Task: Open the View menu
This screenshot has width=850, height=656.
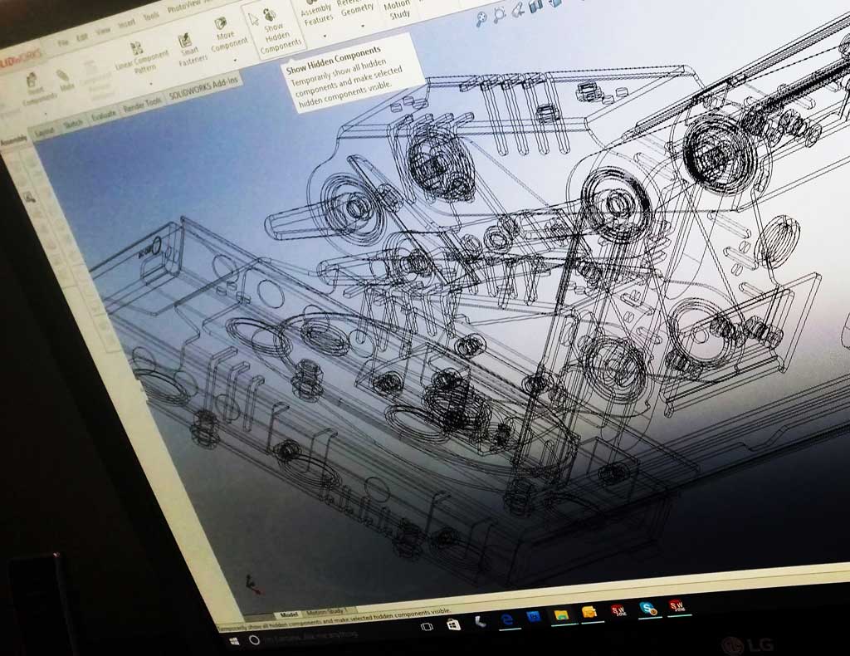Action: pos(103,32)
